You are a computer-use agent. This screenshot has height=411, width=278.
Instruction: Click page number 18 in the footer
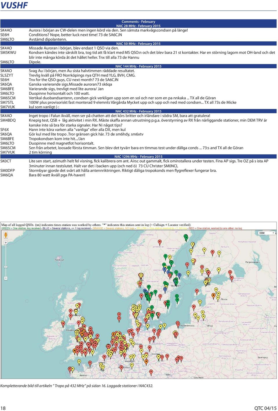[x=3, y=408]
